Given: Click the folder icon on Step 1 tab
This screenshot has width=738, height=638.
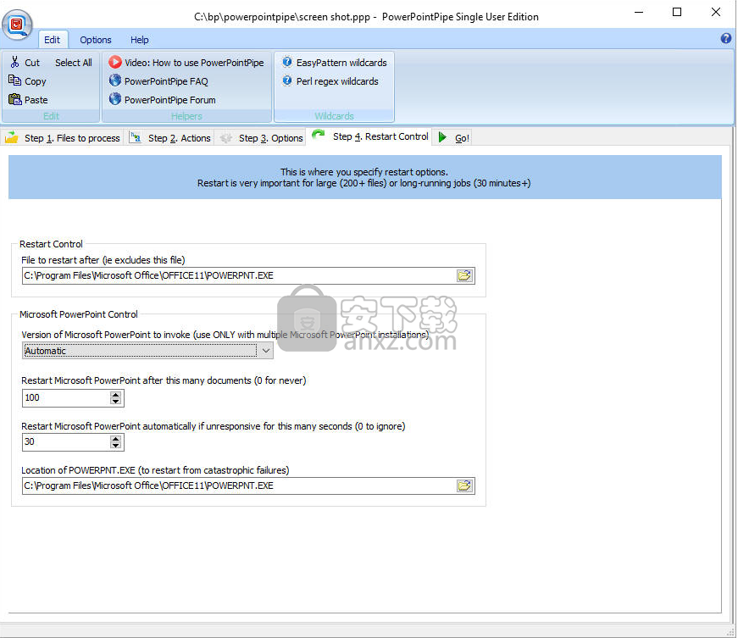Looking at the screenshot, I should point(11,137).
